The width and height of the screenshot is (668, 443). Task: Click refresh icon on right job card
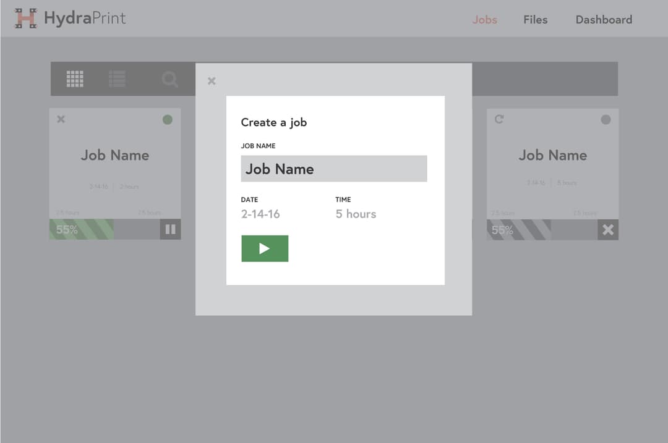coord(499,119)
